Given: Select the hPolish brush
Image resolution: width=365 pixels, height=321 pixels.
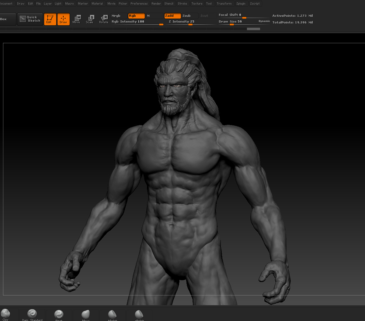Looking at the screenshot, I should point(112,315).
